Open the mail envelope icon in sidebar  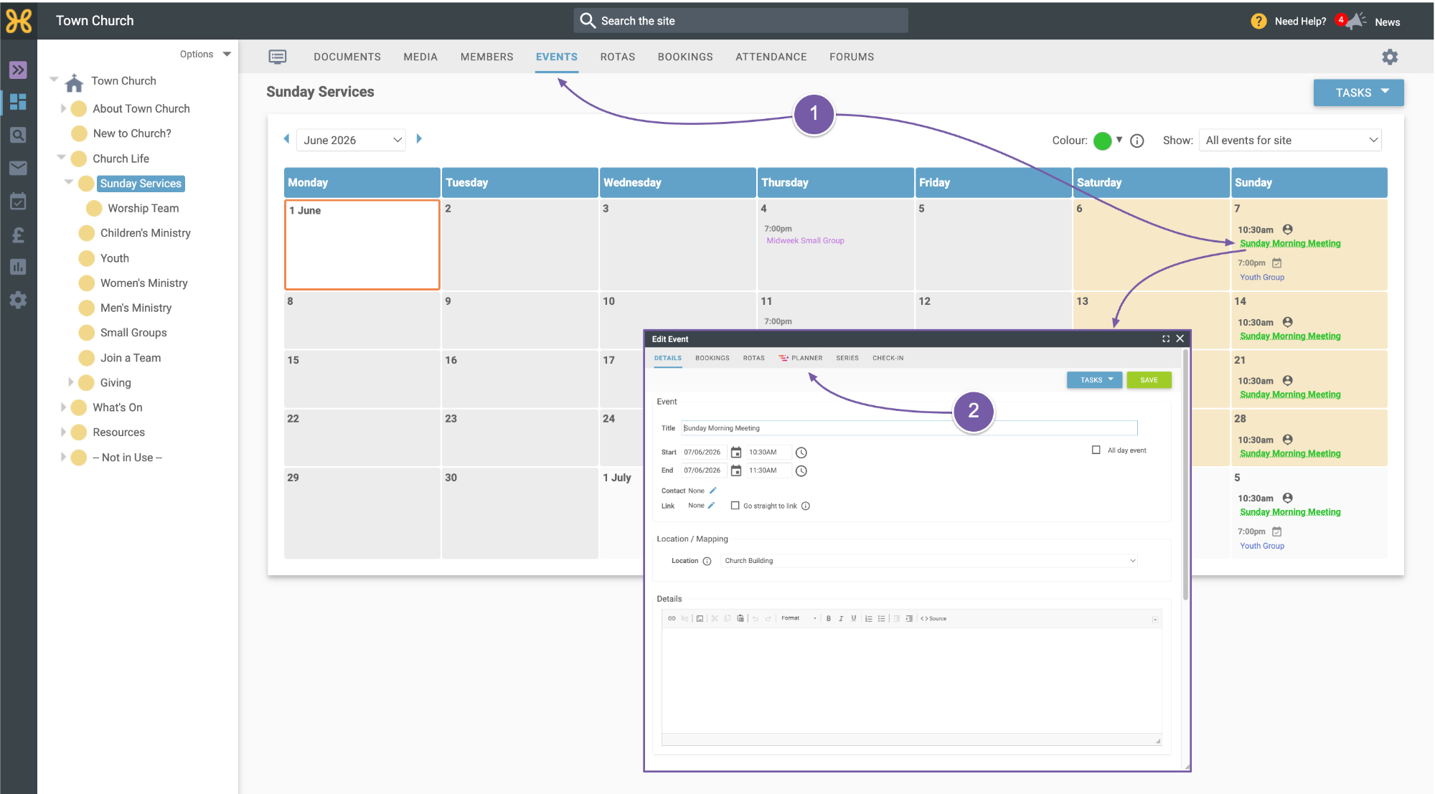(18, 168)
